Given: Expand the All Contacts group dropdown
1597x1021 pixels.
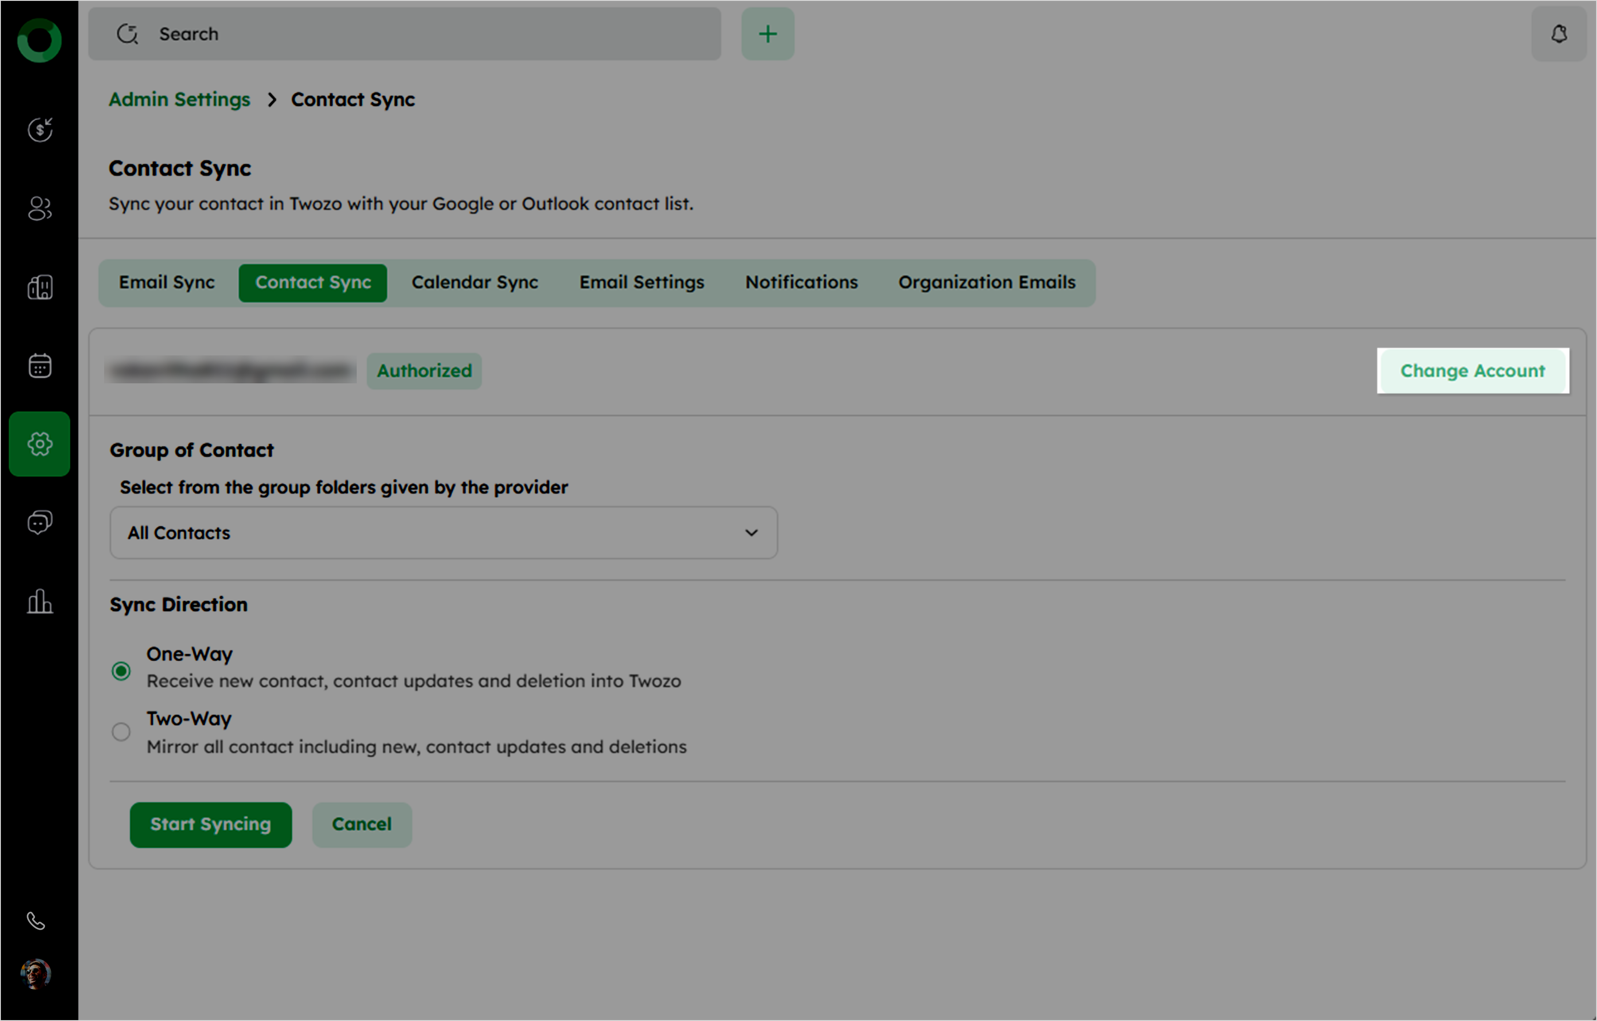Looking at the screenshot, I should 443,533.
